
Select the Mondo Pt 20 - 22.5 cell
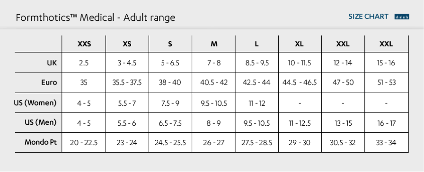[x=84, y=143]
